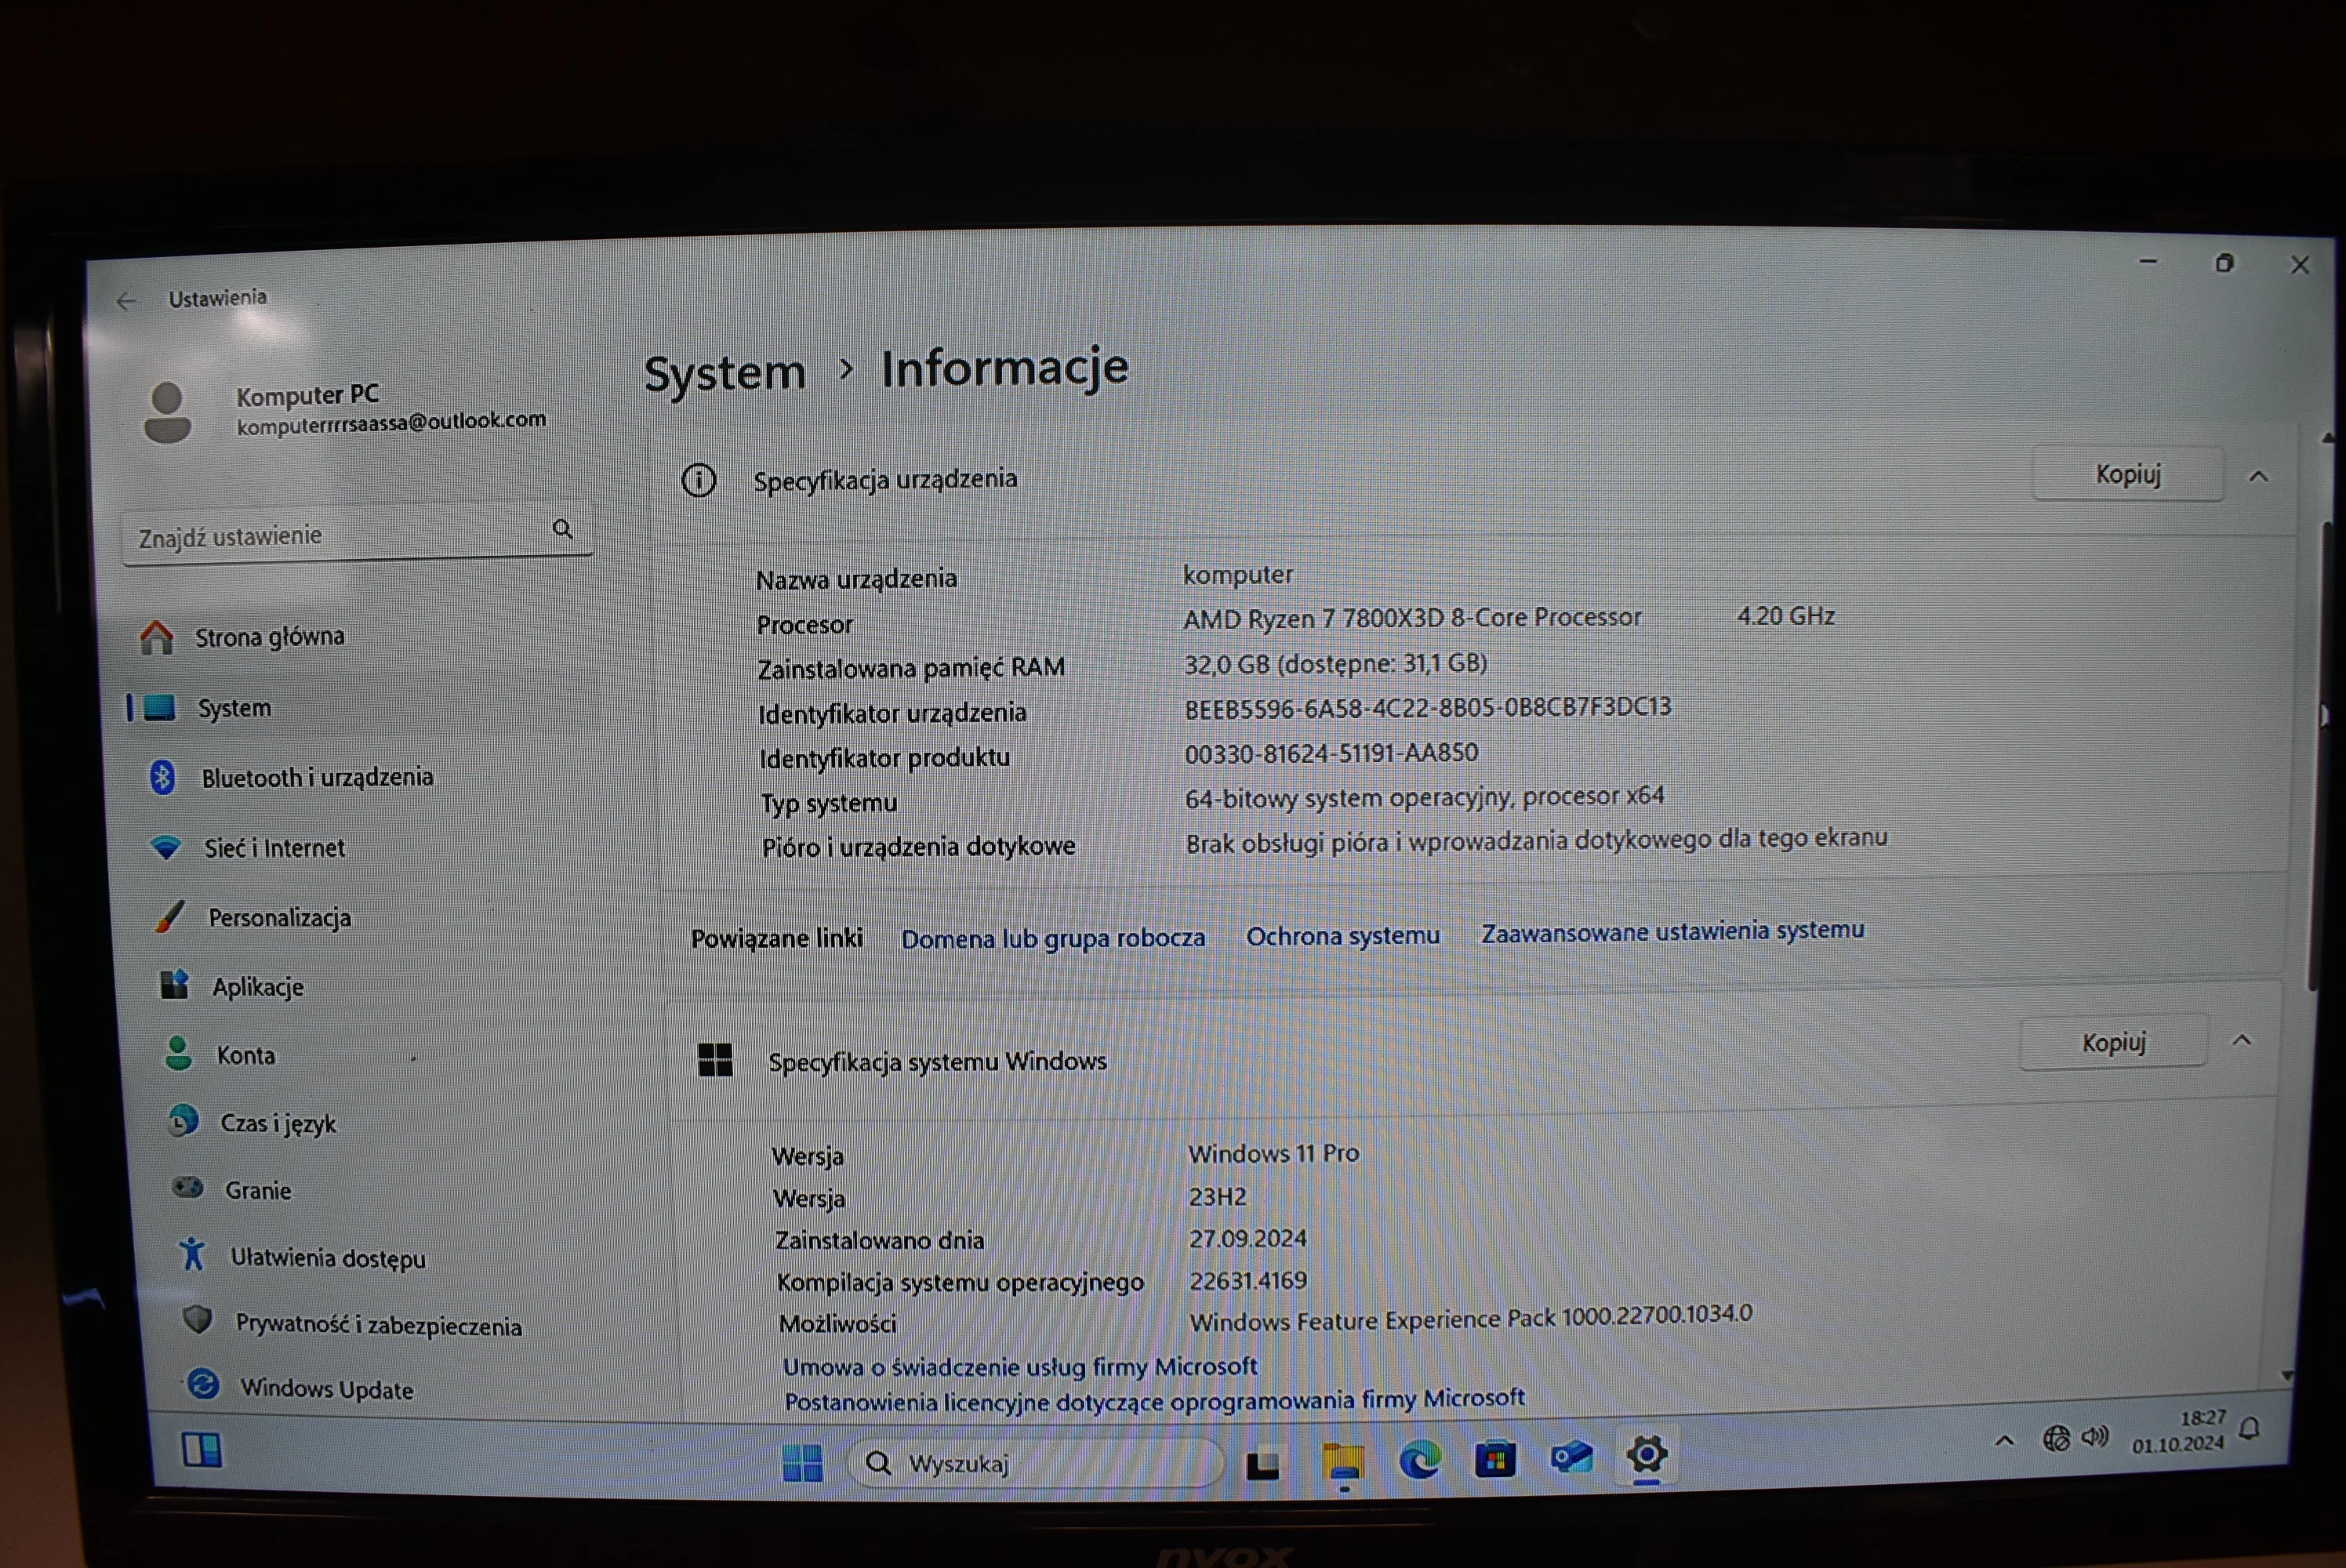Viewport: 2346px width, 1568px height.
Task: Open Zaawansowane ustawienia systemu link
Action: pos(1672,932)
